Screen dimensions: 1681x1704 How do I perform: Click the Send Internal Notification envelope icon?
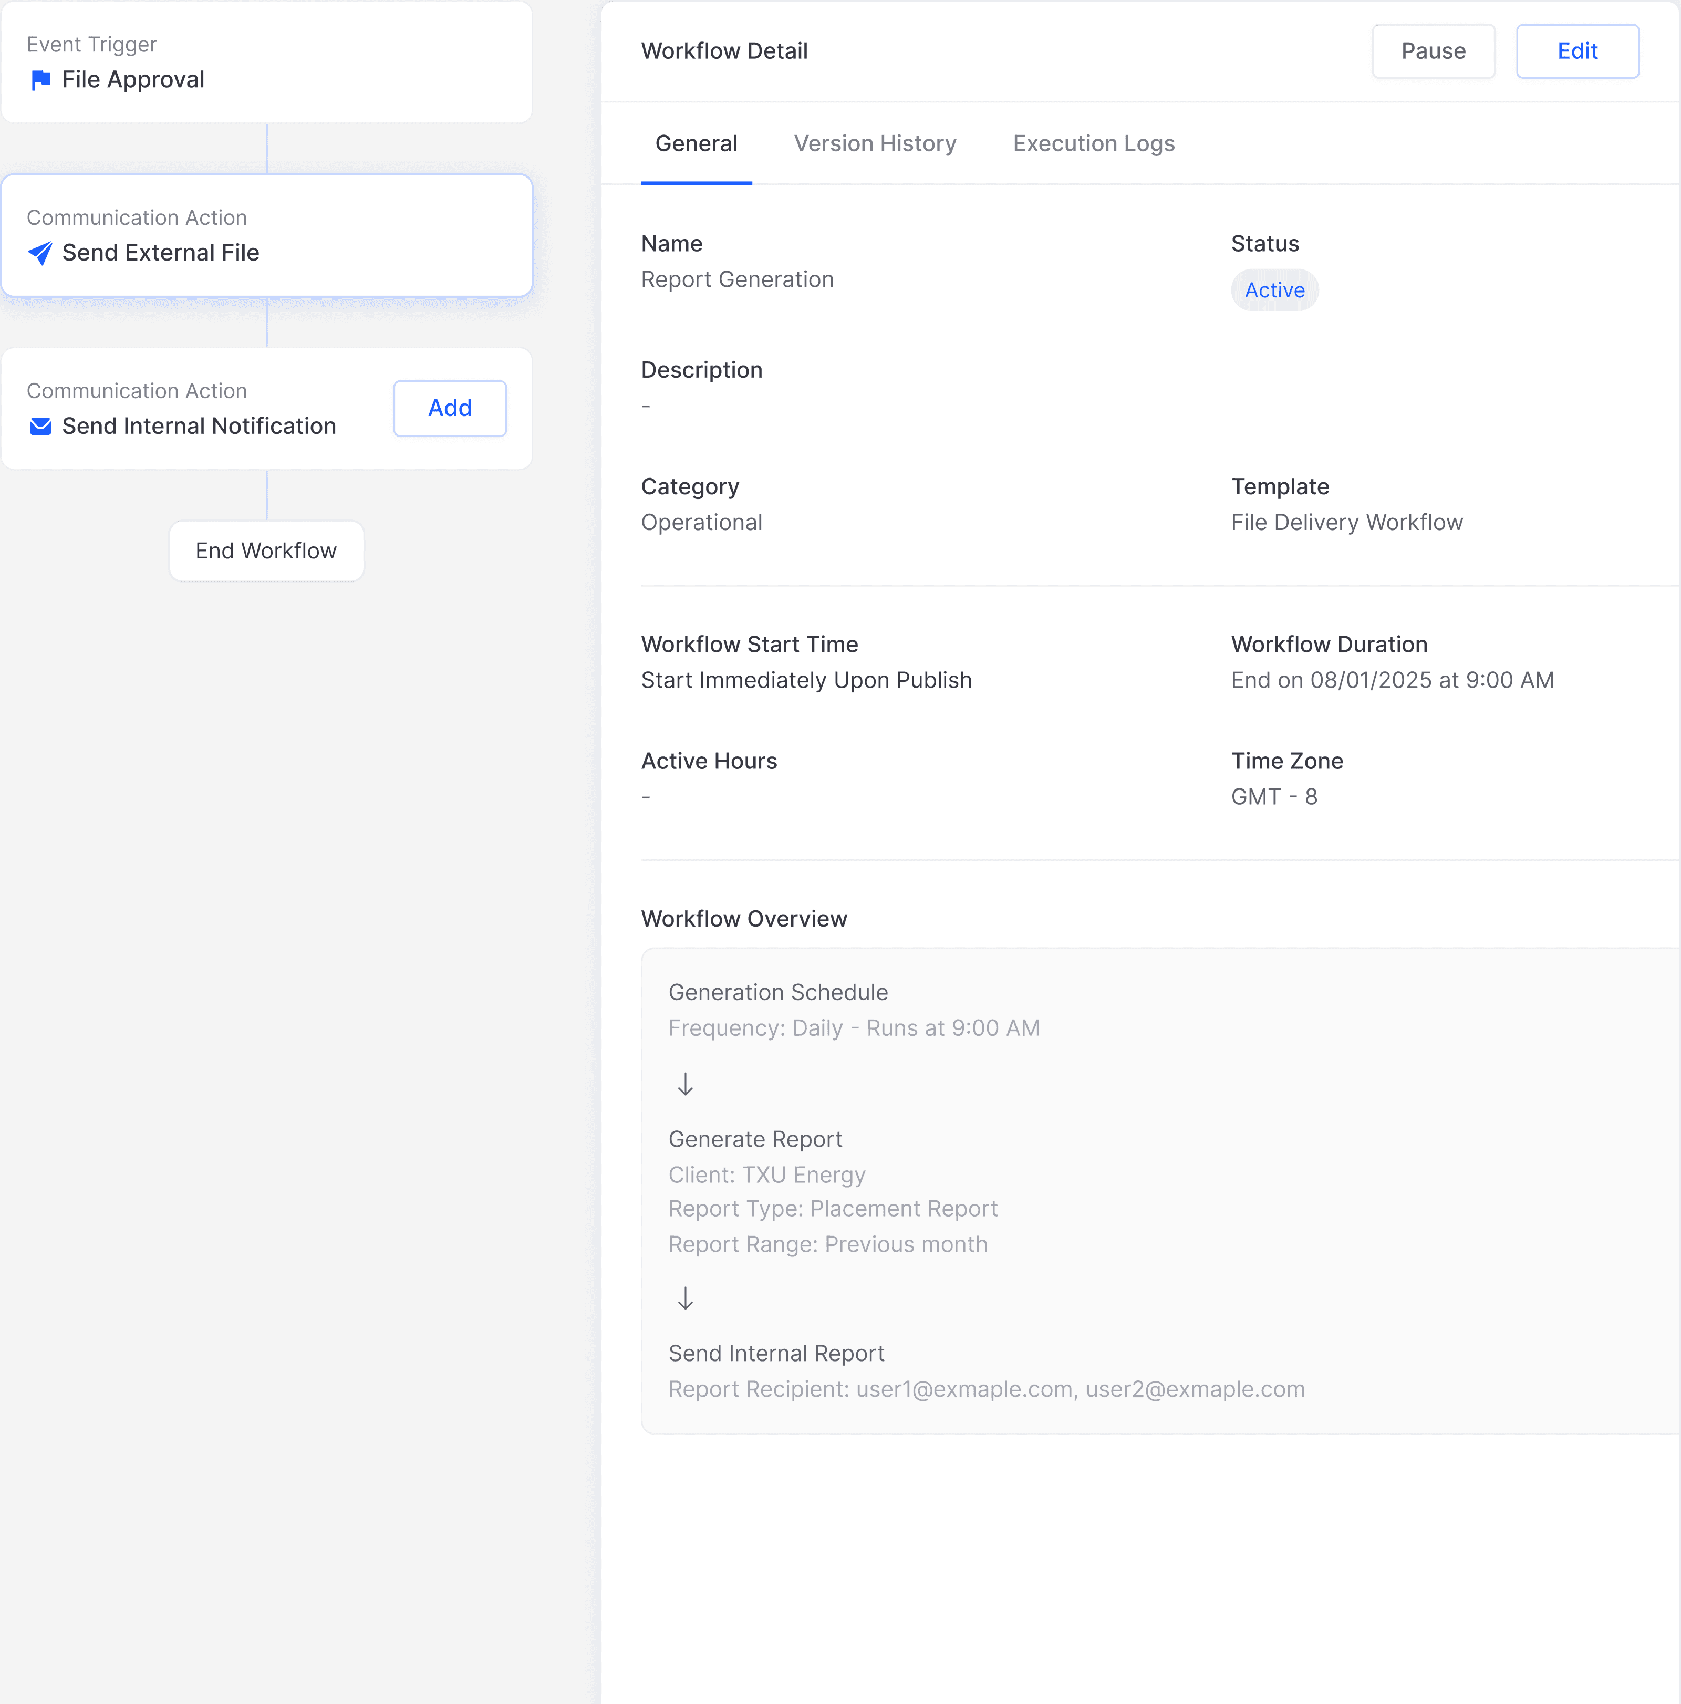40,427
